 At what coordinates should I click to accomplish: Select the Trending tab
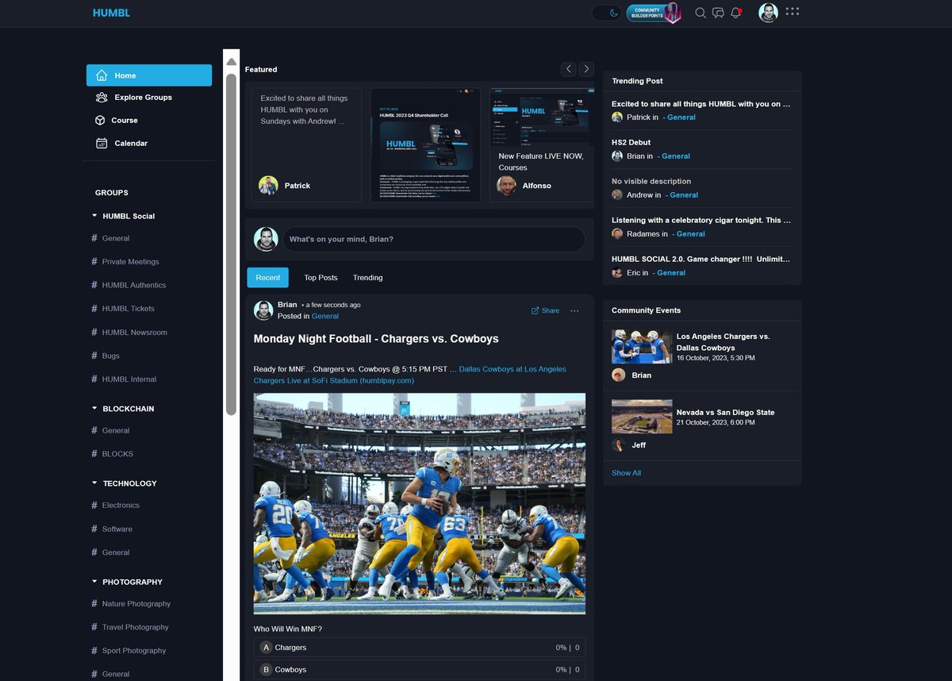367,277
